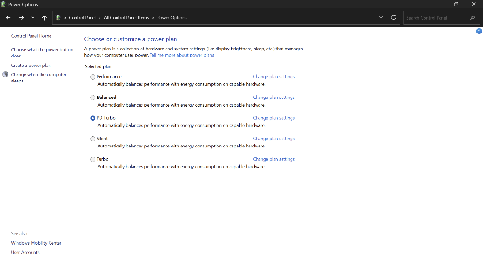Change plan settings for PD Turbo

(x=274, y=118)
